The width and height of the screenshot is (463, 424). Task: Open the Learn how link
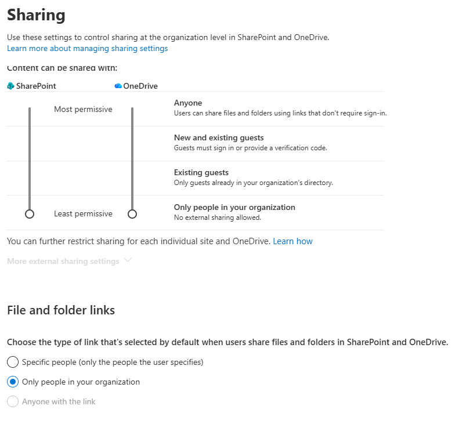pos(292,241)
